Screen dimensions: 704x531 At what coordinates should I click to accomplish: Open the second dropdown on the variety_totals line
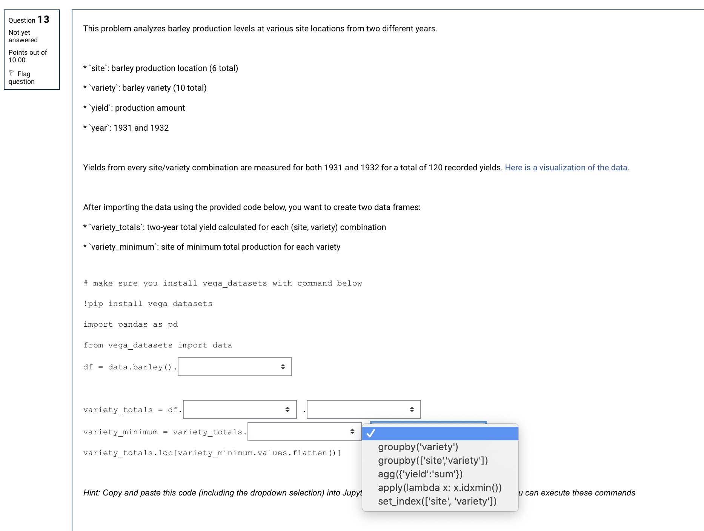tap(363, 409)
